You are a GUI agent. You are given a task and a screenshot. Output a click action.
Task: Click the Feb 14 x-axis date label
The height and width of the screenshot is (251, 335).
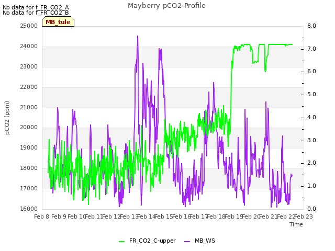[x=146, y=217]
